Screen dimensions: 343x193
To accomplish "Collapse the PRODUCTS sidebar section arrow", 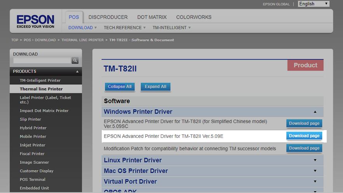I will 77,71.
